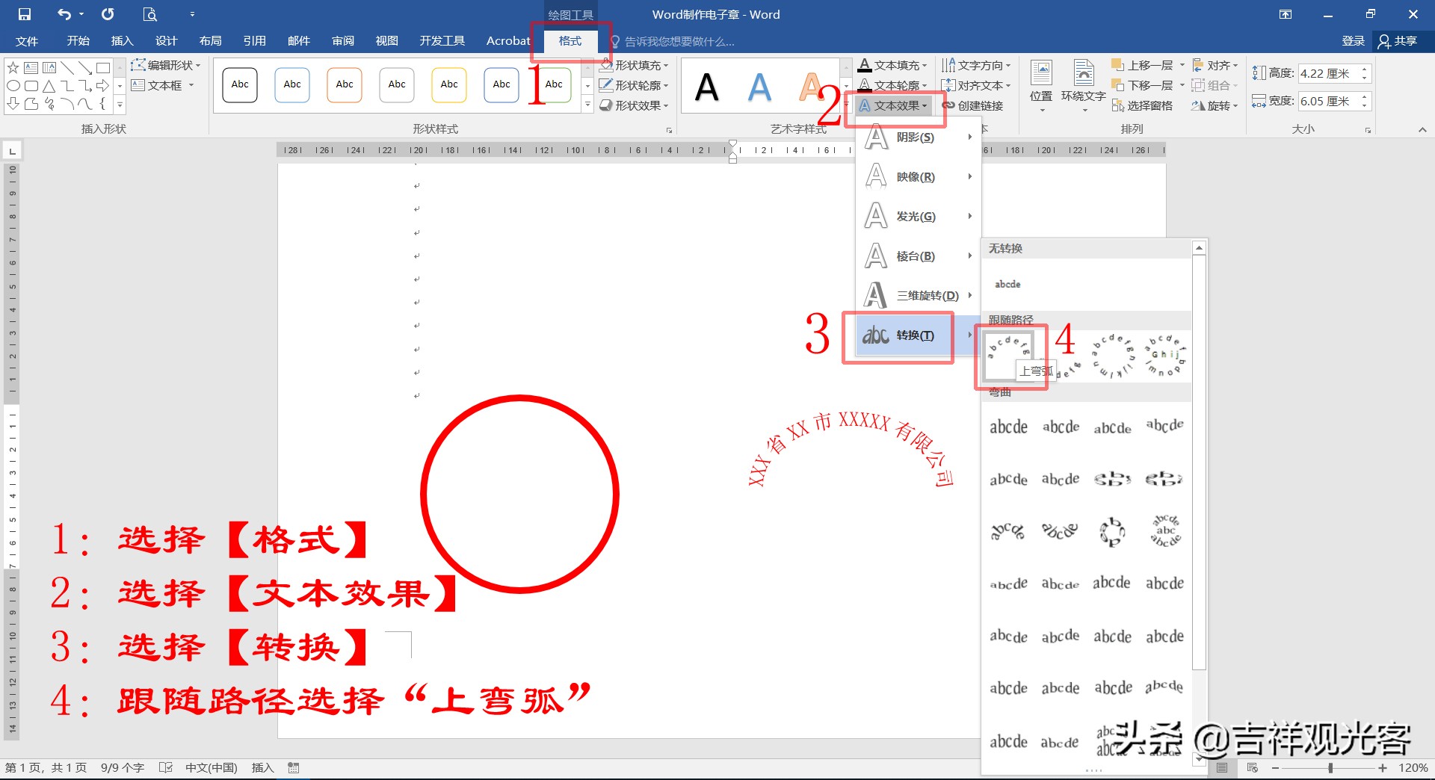Open the 文件 (File) tab
Image resolution: width=1435 pixels, height=780 pixels.
click(x=27, y=41)
